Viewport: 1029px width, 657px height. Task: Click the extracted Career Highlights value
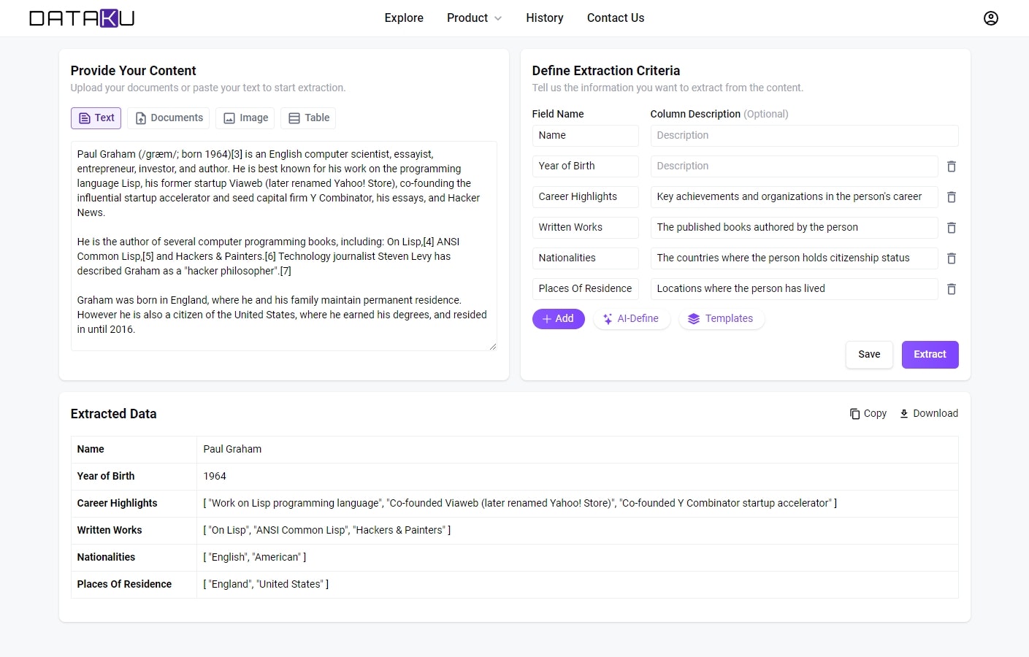[520, 504]
